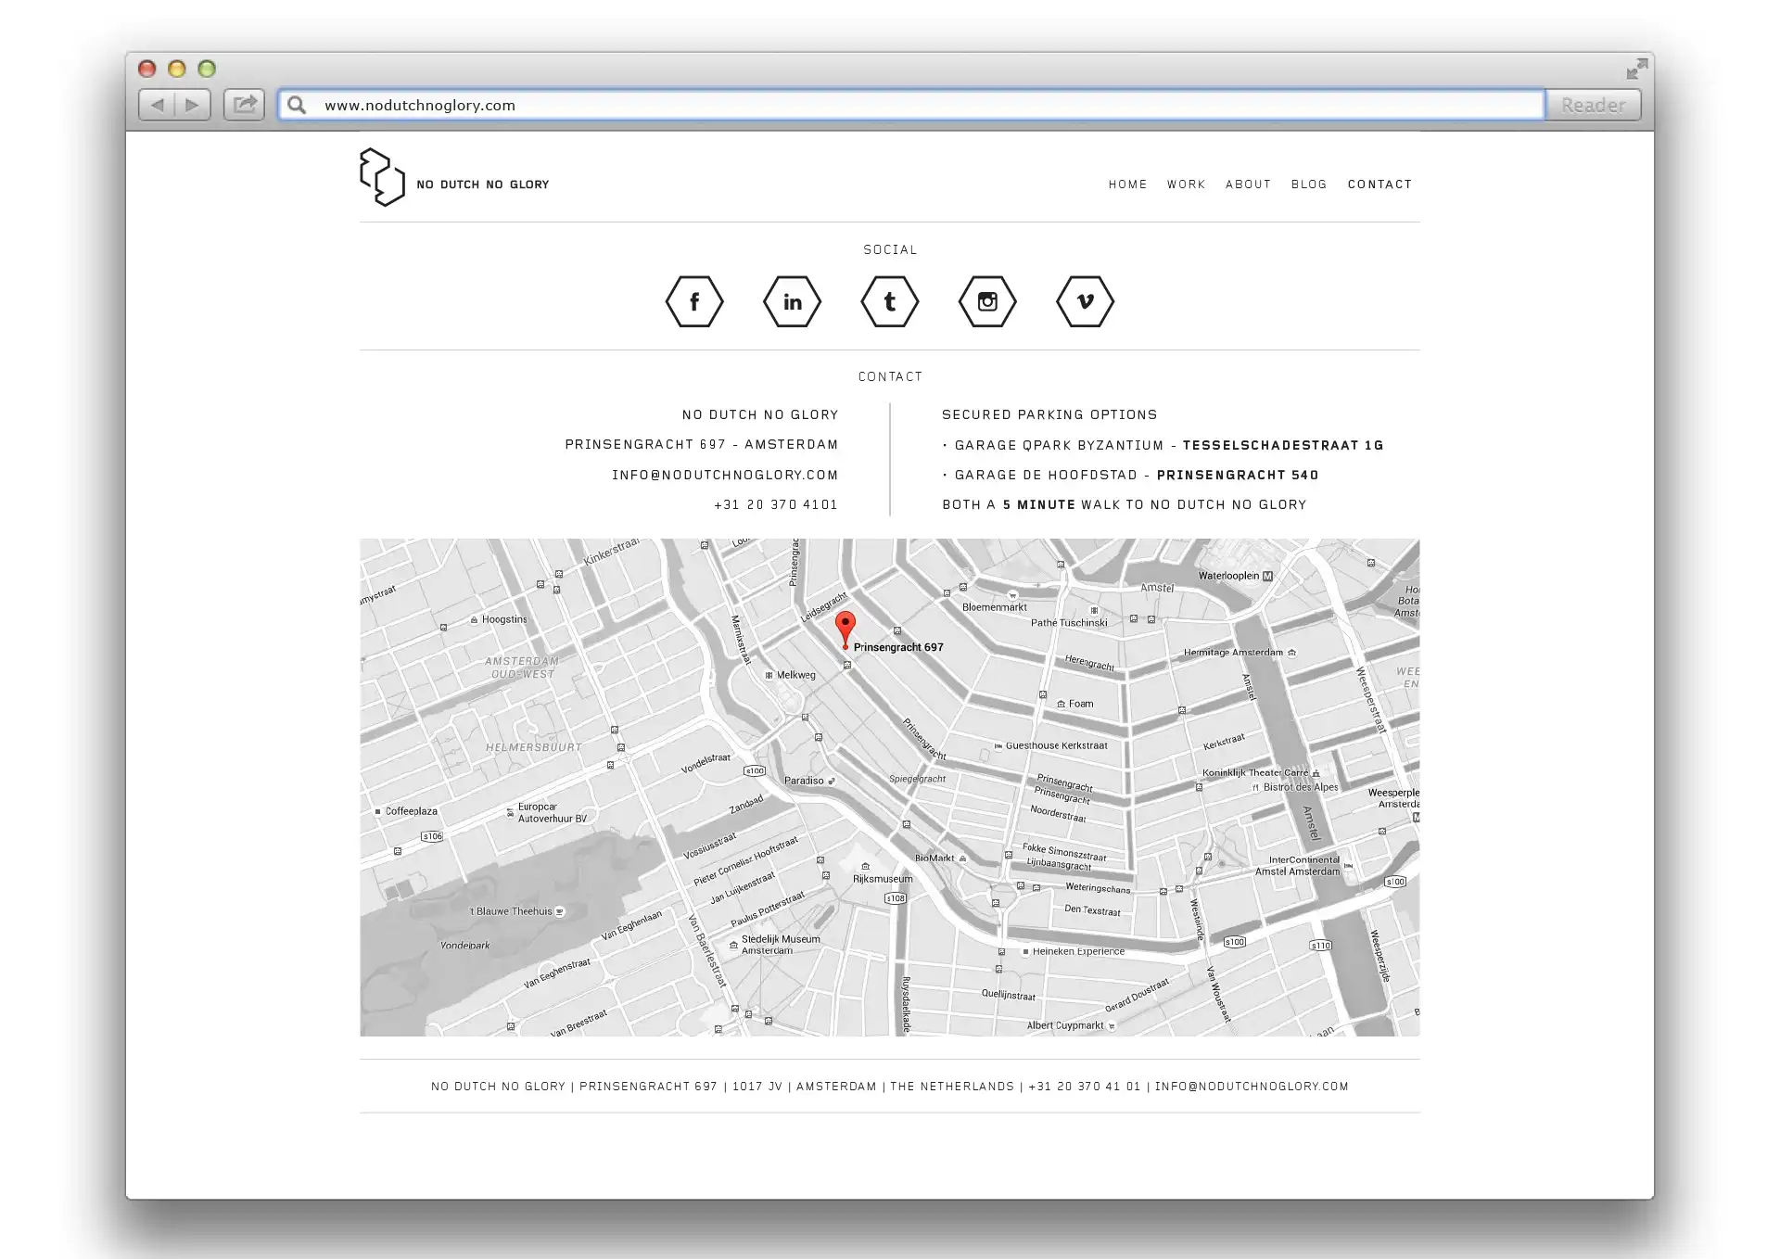This screenshot has width=1780, height=1259.
Task: Open the Tumblr hexagon social icon
Action: (x=890, y=301)
